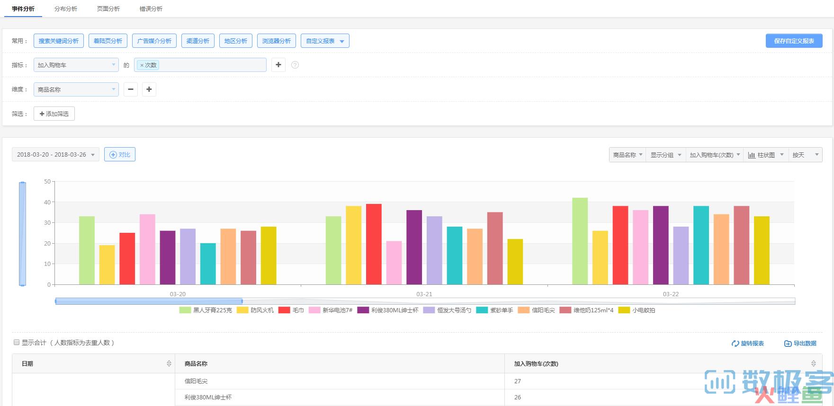Click the green 黑人牙膏 bar on 03-22
Image resolution: width=834 pixels, height=406 pixels.
pos(580,241)
